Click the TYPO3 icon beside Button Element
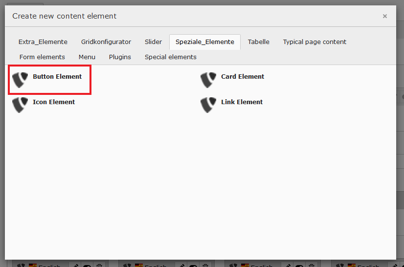Viewport: 404px width, 267px height. (20, 80)
